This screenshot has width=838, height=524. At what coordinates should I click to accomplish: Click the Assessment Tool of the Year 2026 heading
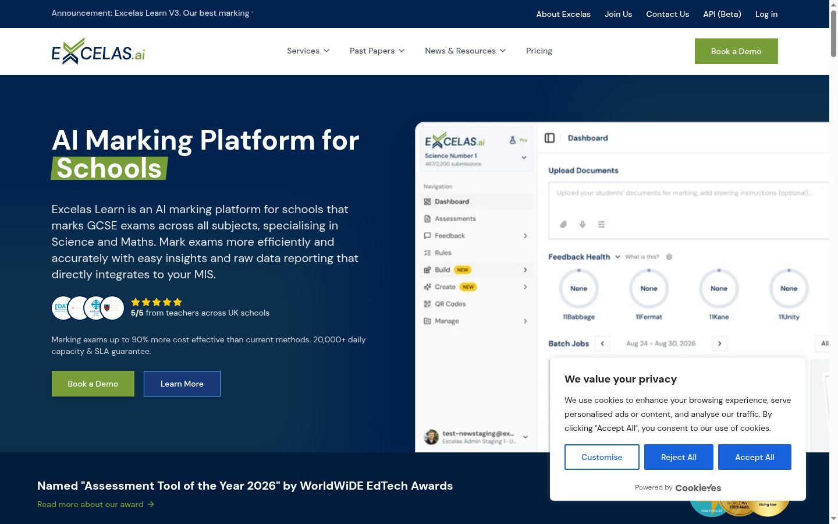(245, 486)
